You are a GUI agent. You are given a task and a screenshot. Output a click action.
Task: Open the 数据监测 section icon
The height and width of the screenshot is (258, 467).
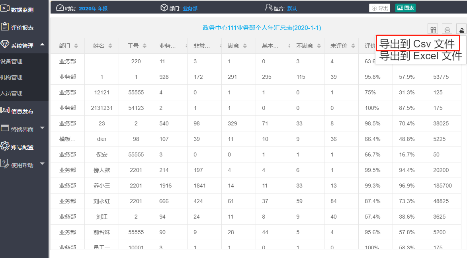point(6,8)
